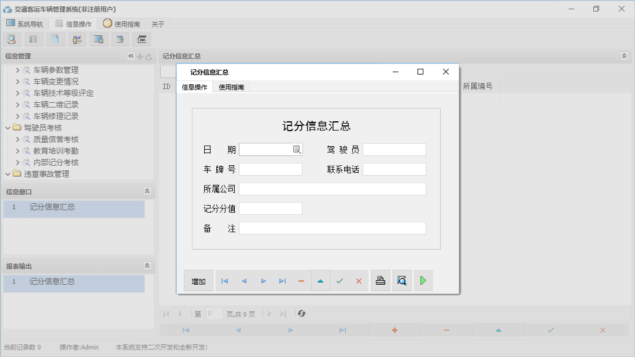Viewport: 635px width, 357px height.
Task: Click the refresh icon in the page navigator bar
Action: tap(301, 314)
